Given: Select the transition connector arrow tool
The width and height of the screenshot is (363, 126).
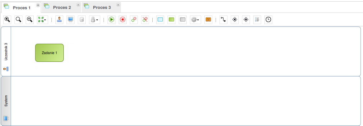Looking at the screenshot, I should pos(224,20).
